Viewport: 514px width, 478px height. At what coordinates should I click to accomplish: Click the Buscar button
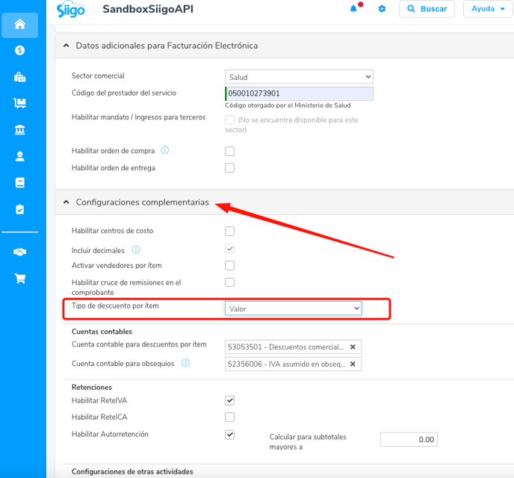click(427, 9)
